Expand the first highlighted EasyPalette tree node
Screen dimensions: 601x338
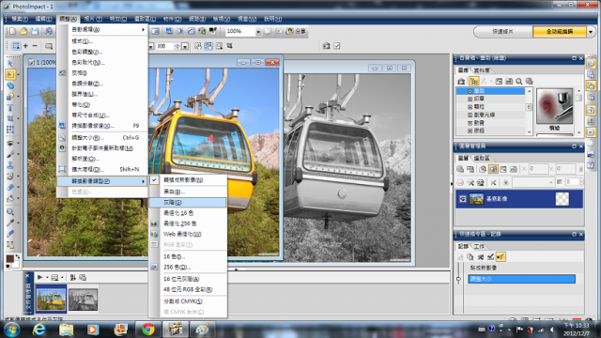tap(470, 91)
